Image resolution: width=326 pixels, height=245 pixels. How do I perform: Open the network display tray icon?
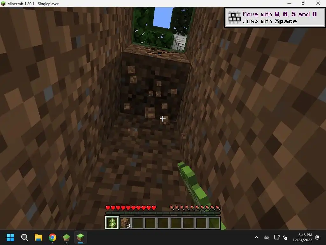pyautogui.click(x=277, y=237)
